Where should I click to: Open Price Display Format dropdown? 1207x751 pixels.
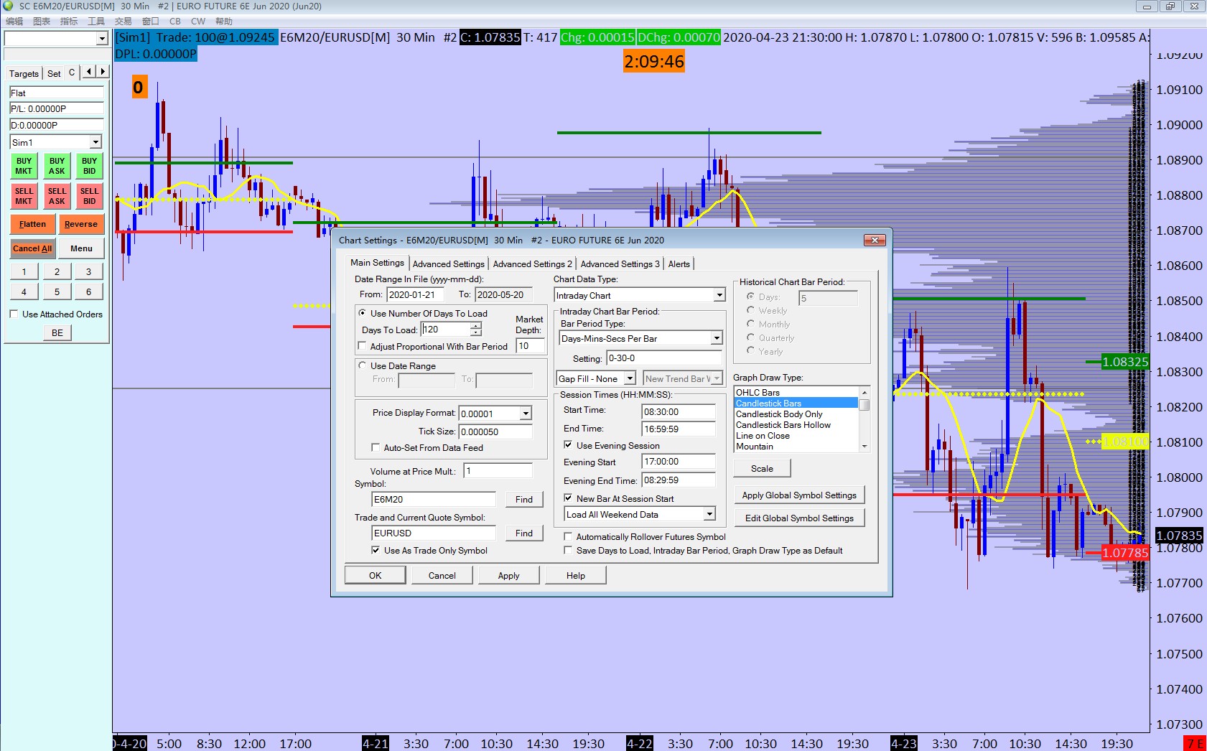point(526,414)
